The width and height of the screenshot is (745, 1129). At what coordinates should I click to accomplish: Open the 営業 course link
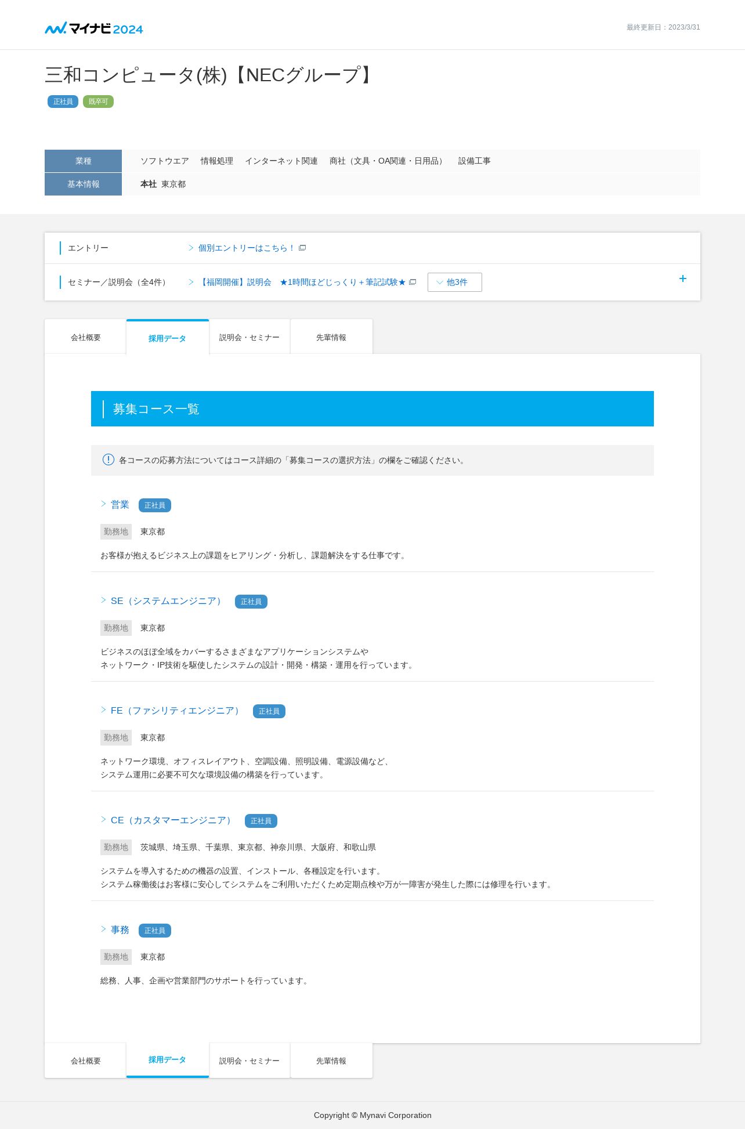pos(120,505)
